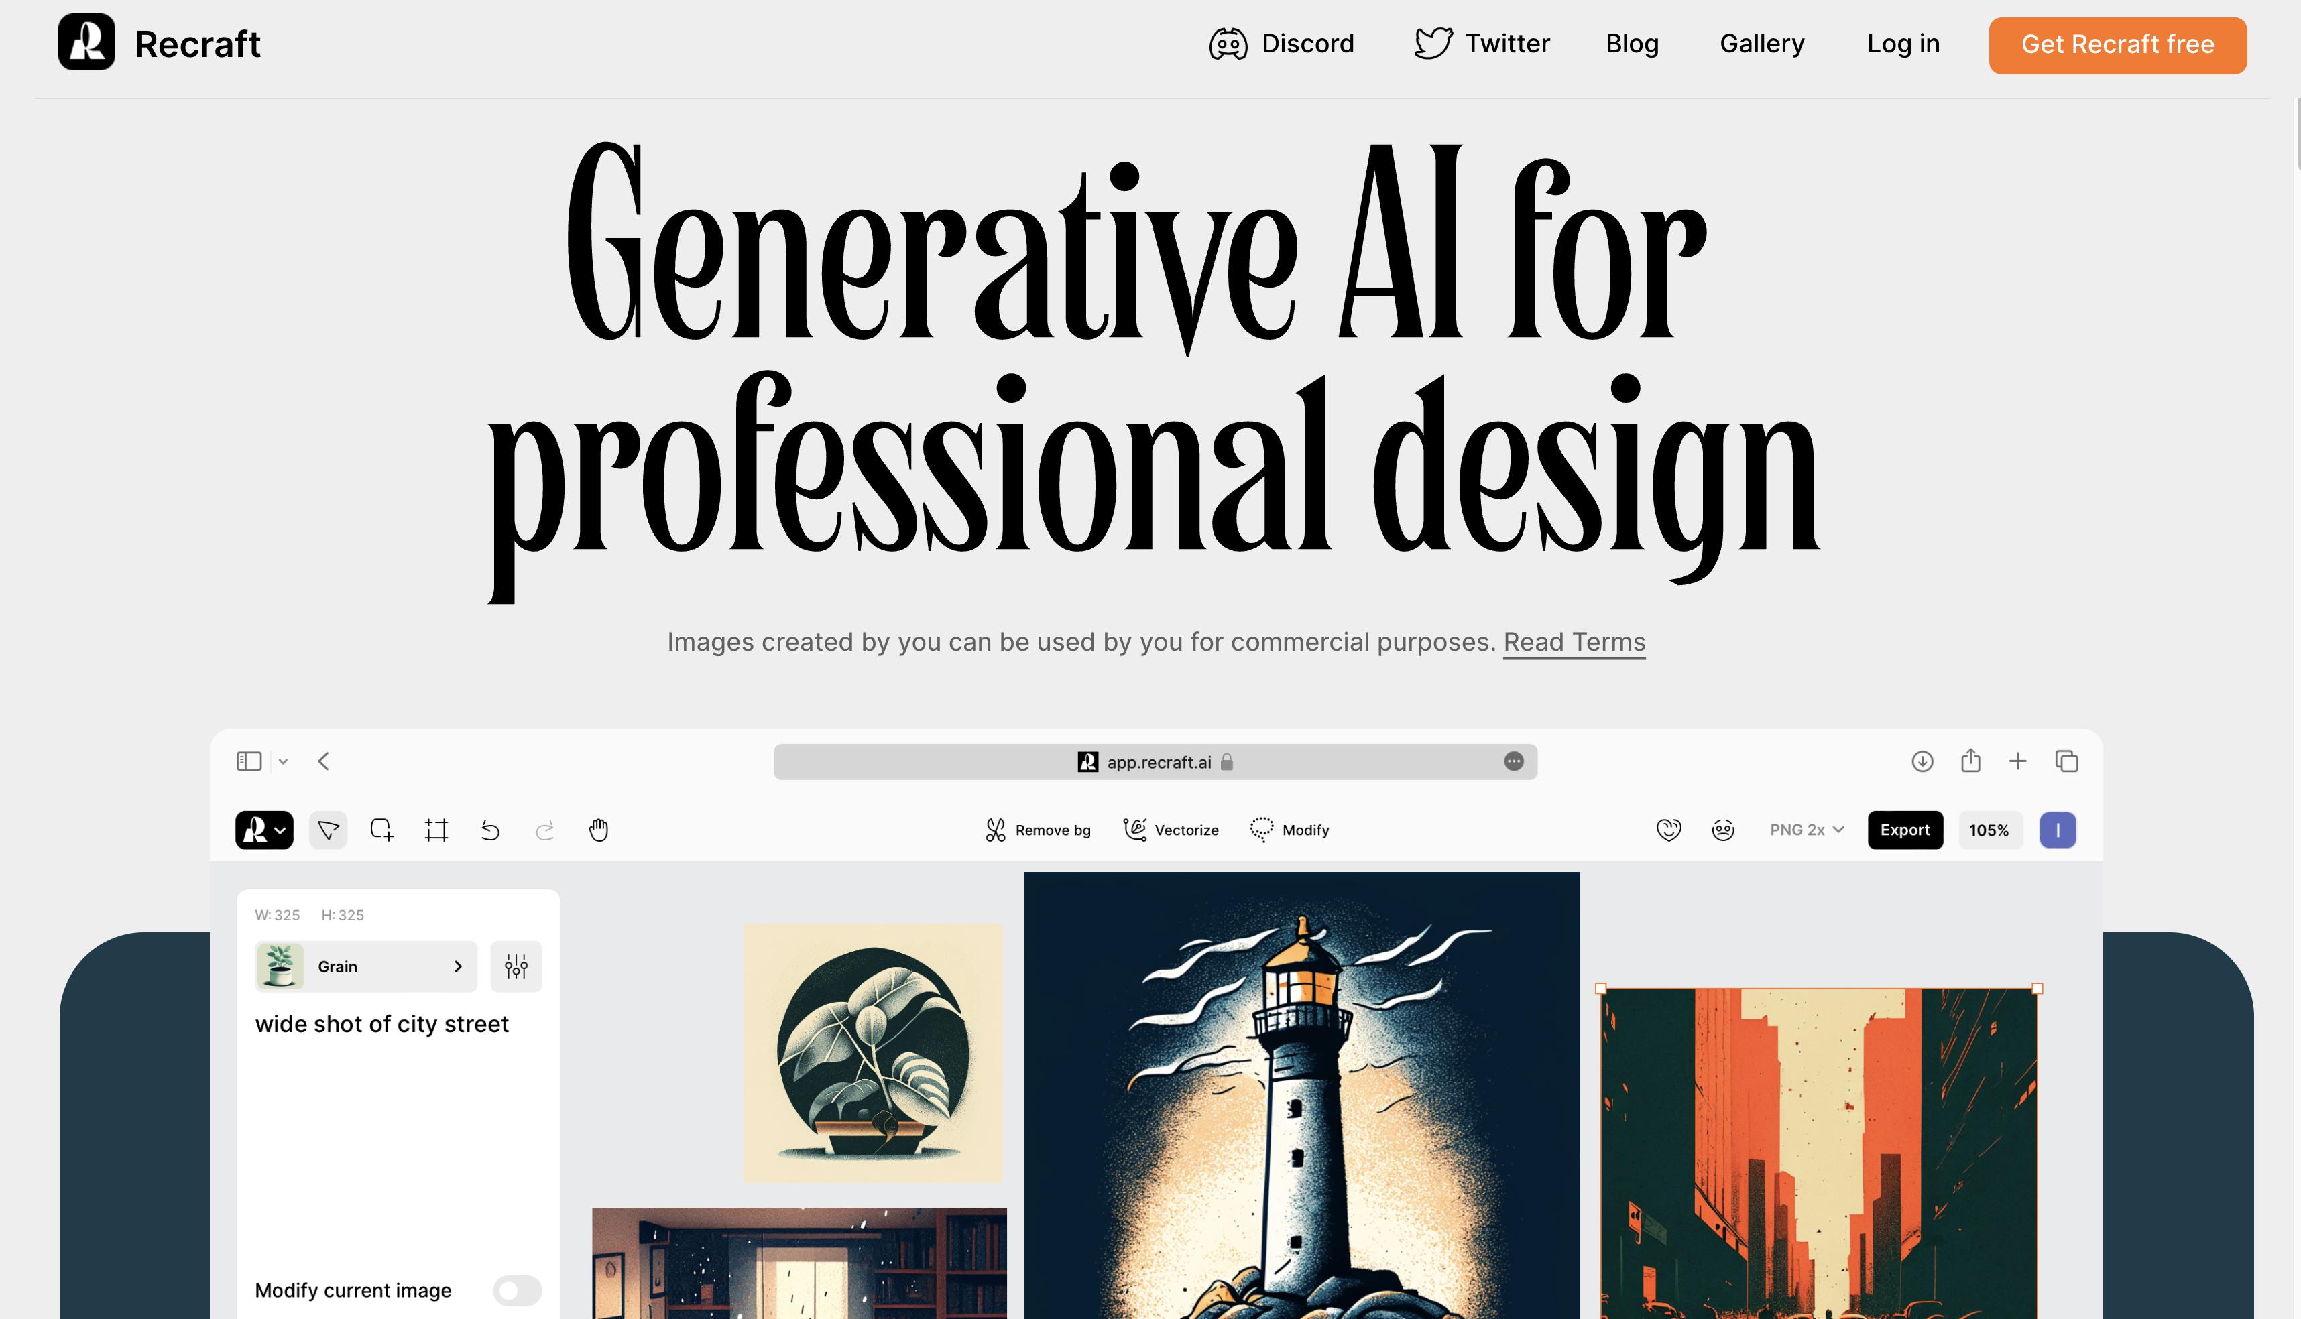The height and width of the screenshot is (1319, 2301).
Task: Expand the Grain style selector
Action: point(366,966)
